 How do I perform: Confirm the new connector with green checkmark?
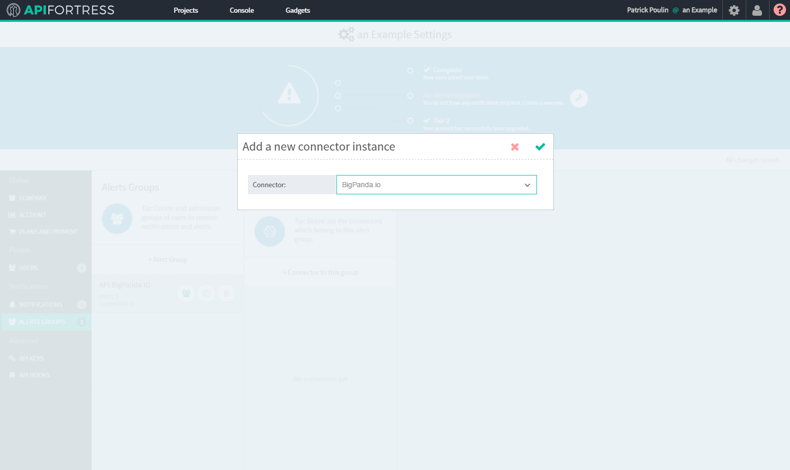click(540, 147)
